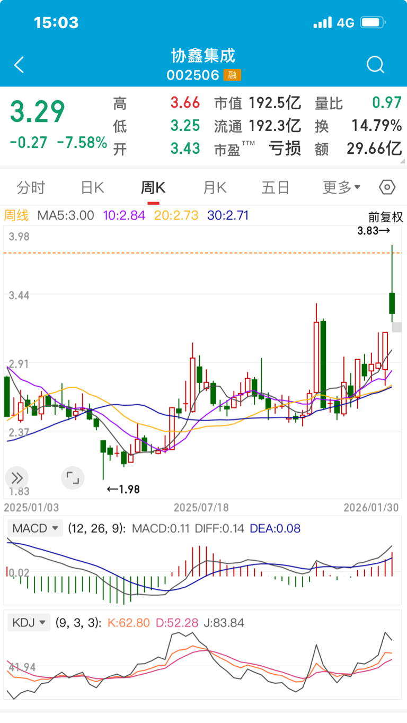Image resolution: width=407 pixels, height=723 pixels.
Task: Tap the battery status icon
Action: [373, 23]
